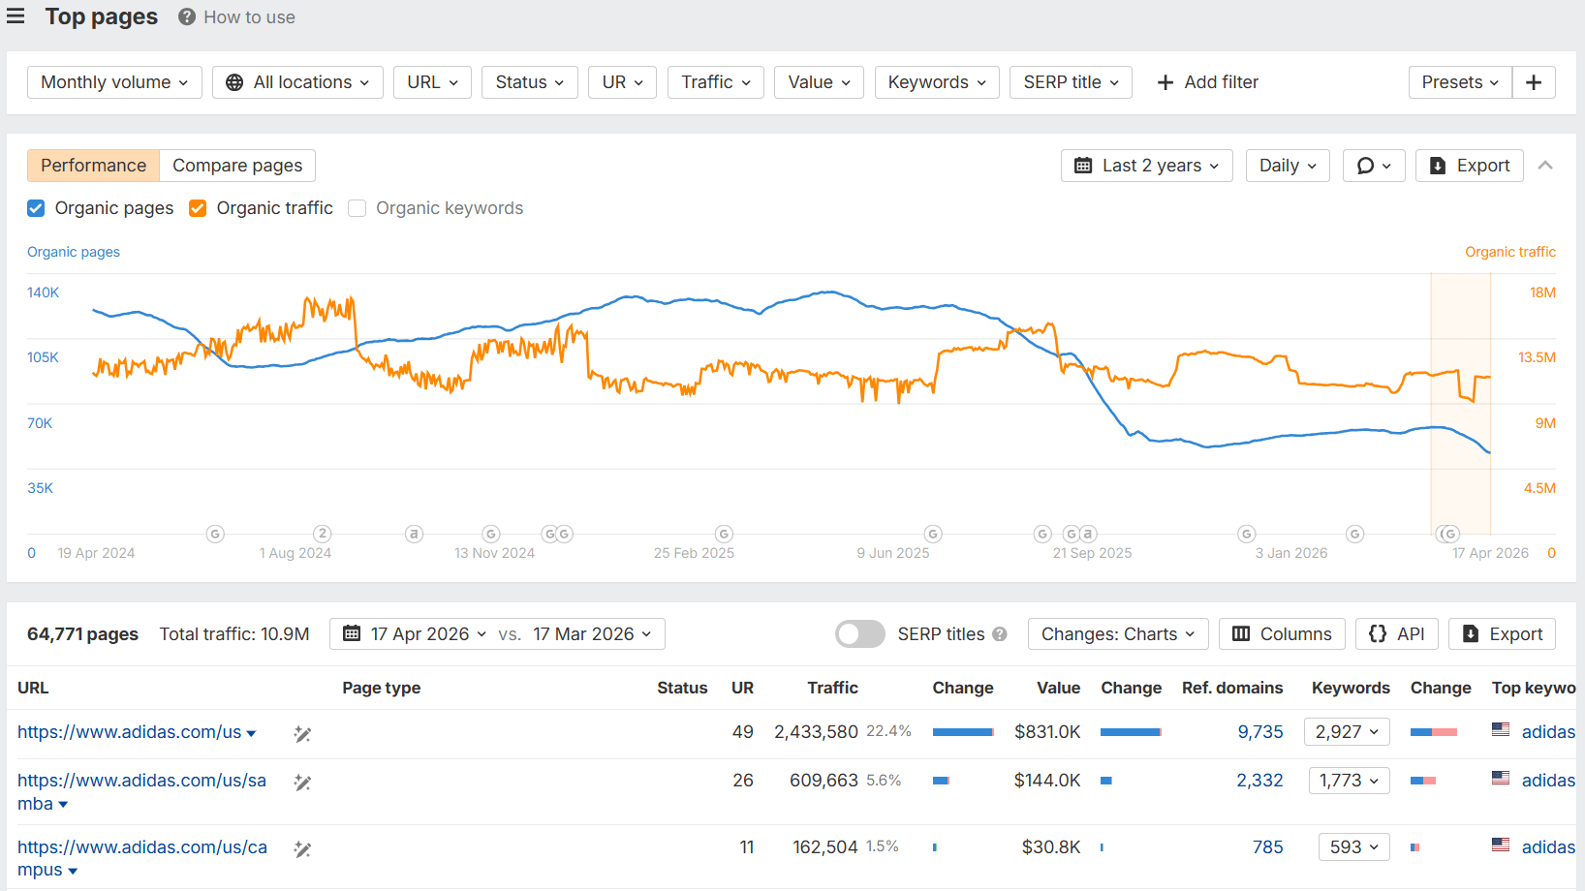The width and height of the screenshot is (1585, 891).
Task: Click the 2,332 referring domains link
Action: [x=1259, y=781]
